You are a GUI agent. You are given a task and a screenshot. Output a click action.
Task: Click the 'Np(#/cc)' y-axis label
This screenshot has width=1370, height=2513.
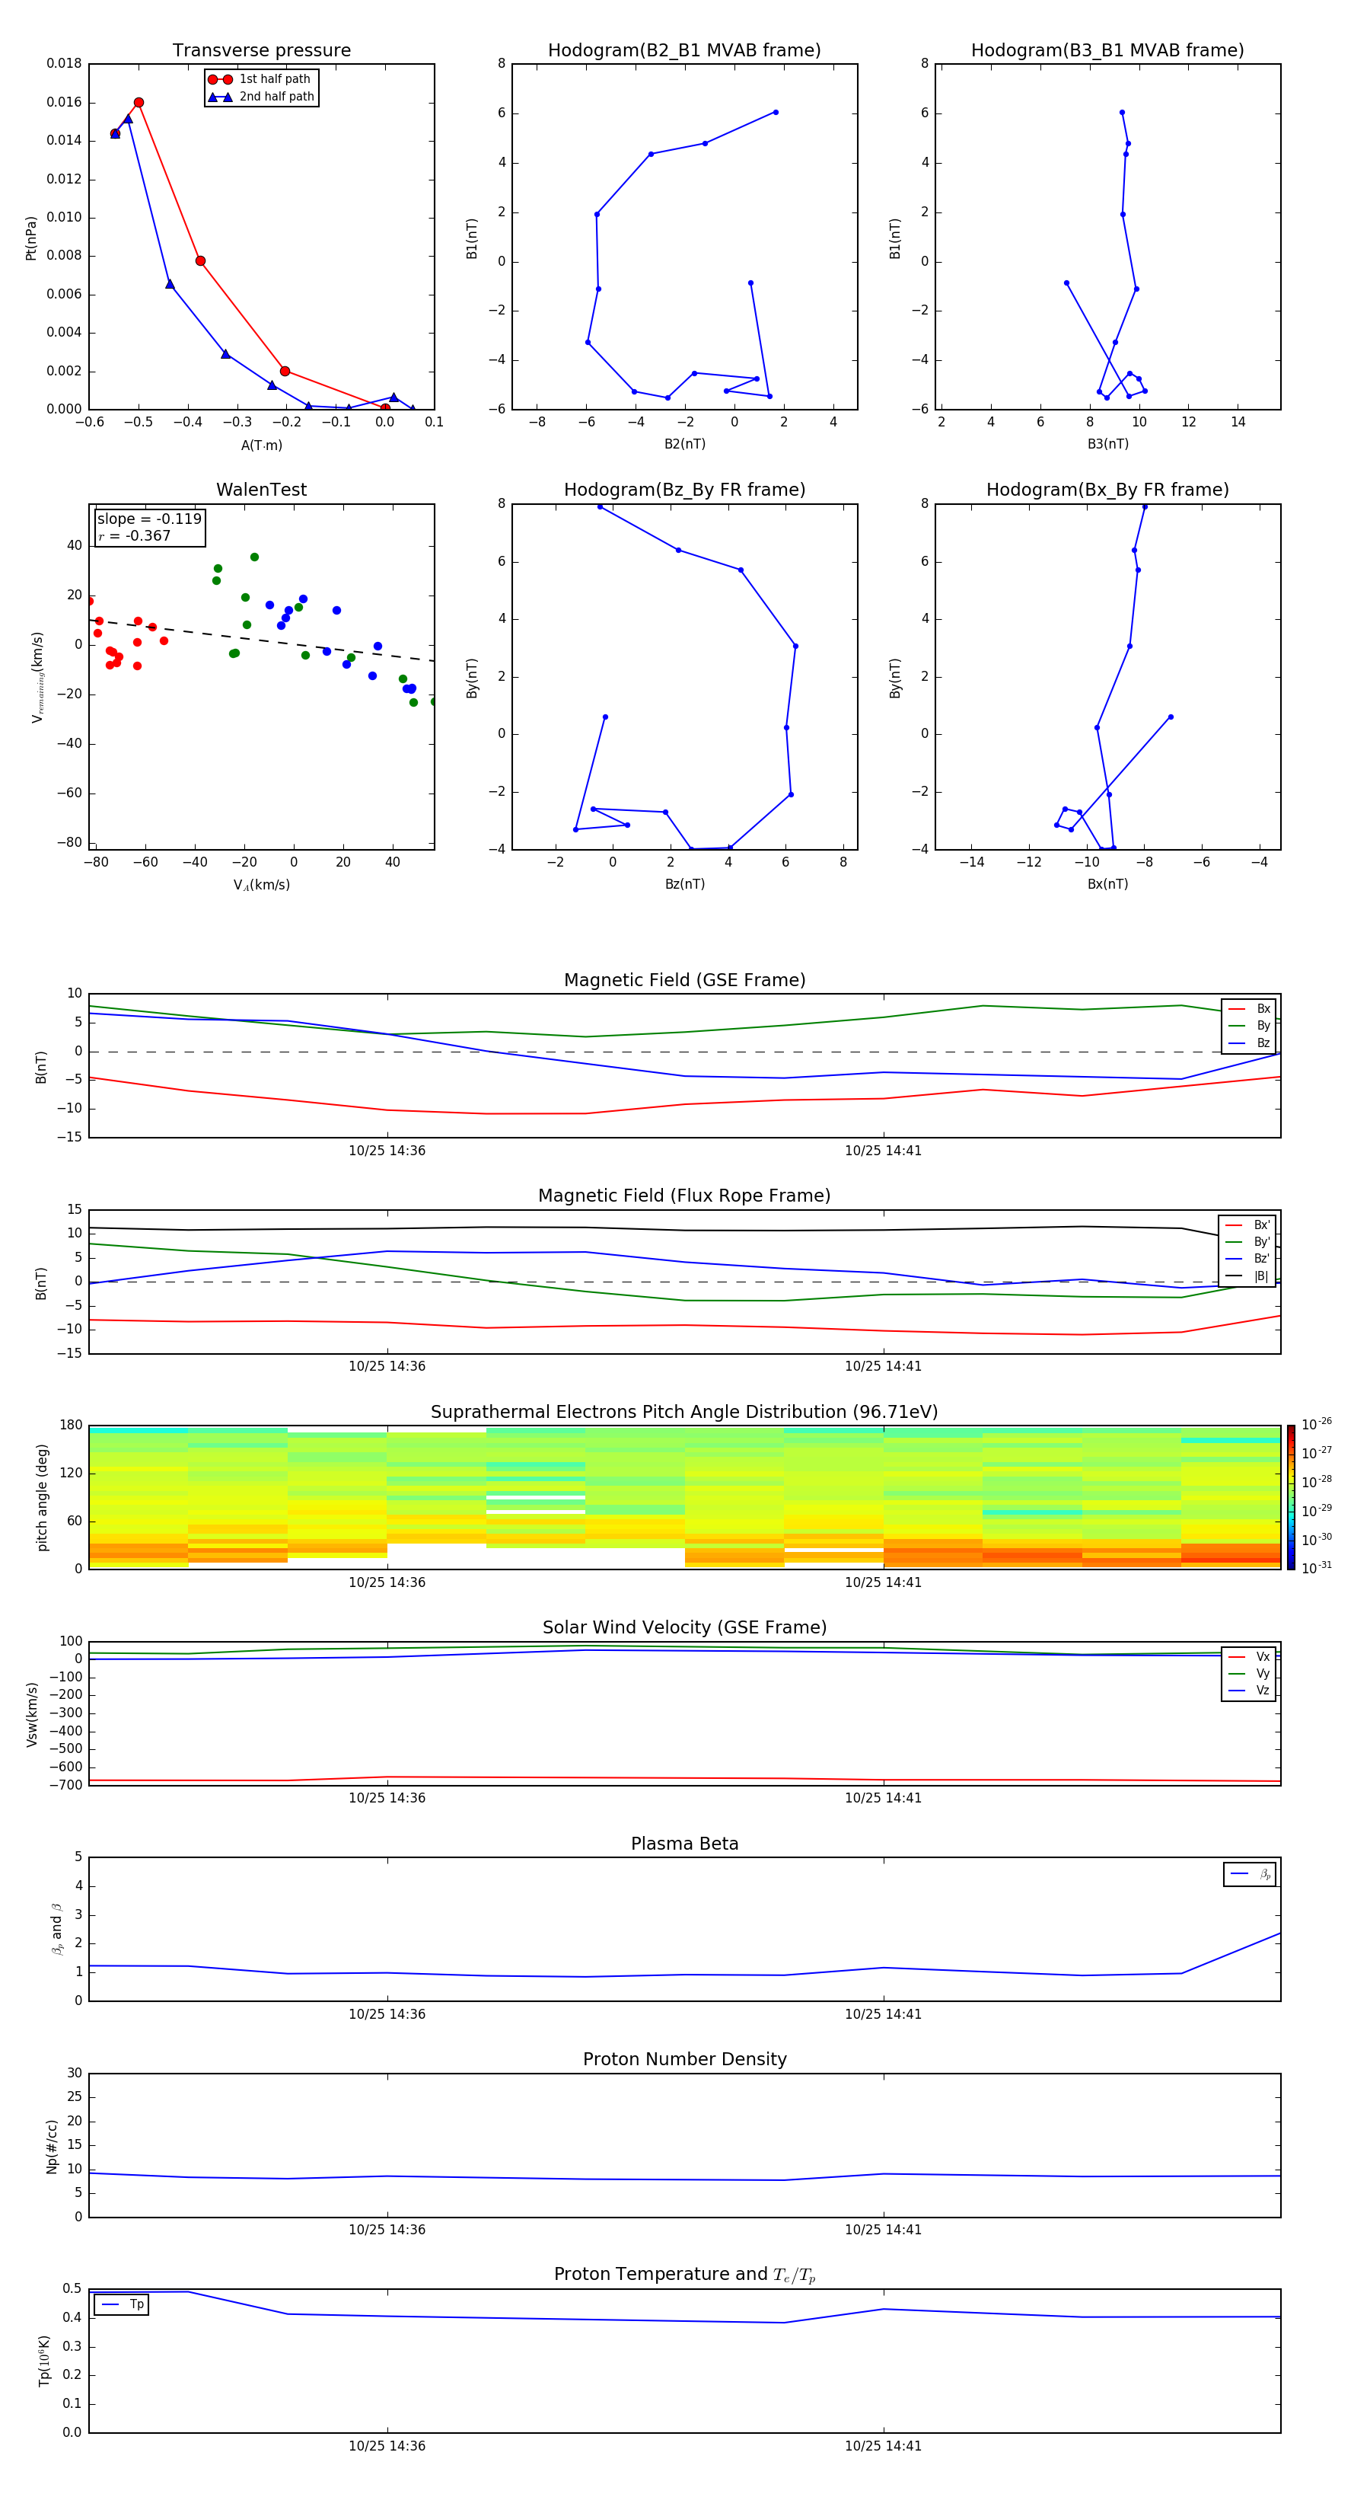pyautogui.click(x=52, y=2146)
